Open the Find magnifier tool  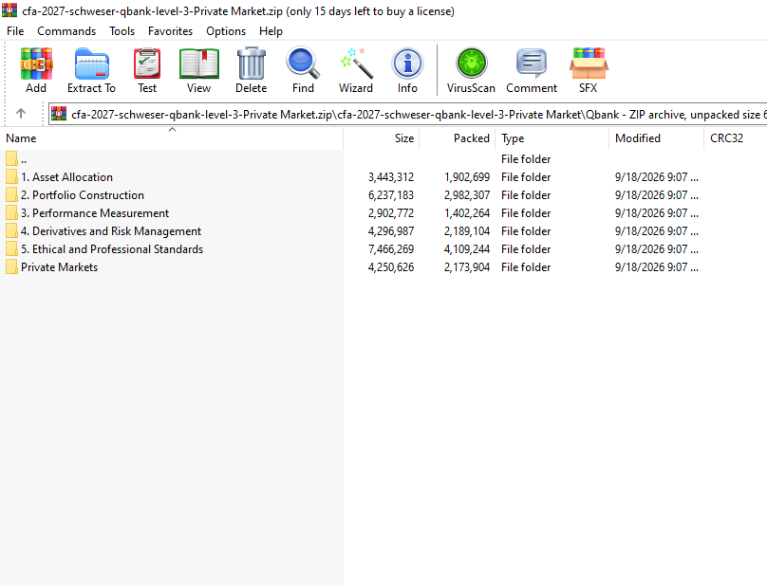pos(303,70)
